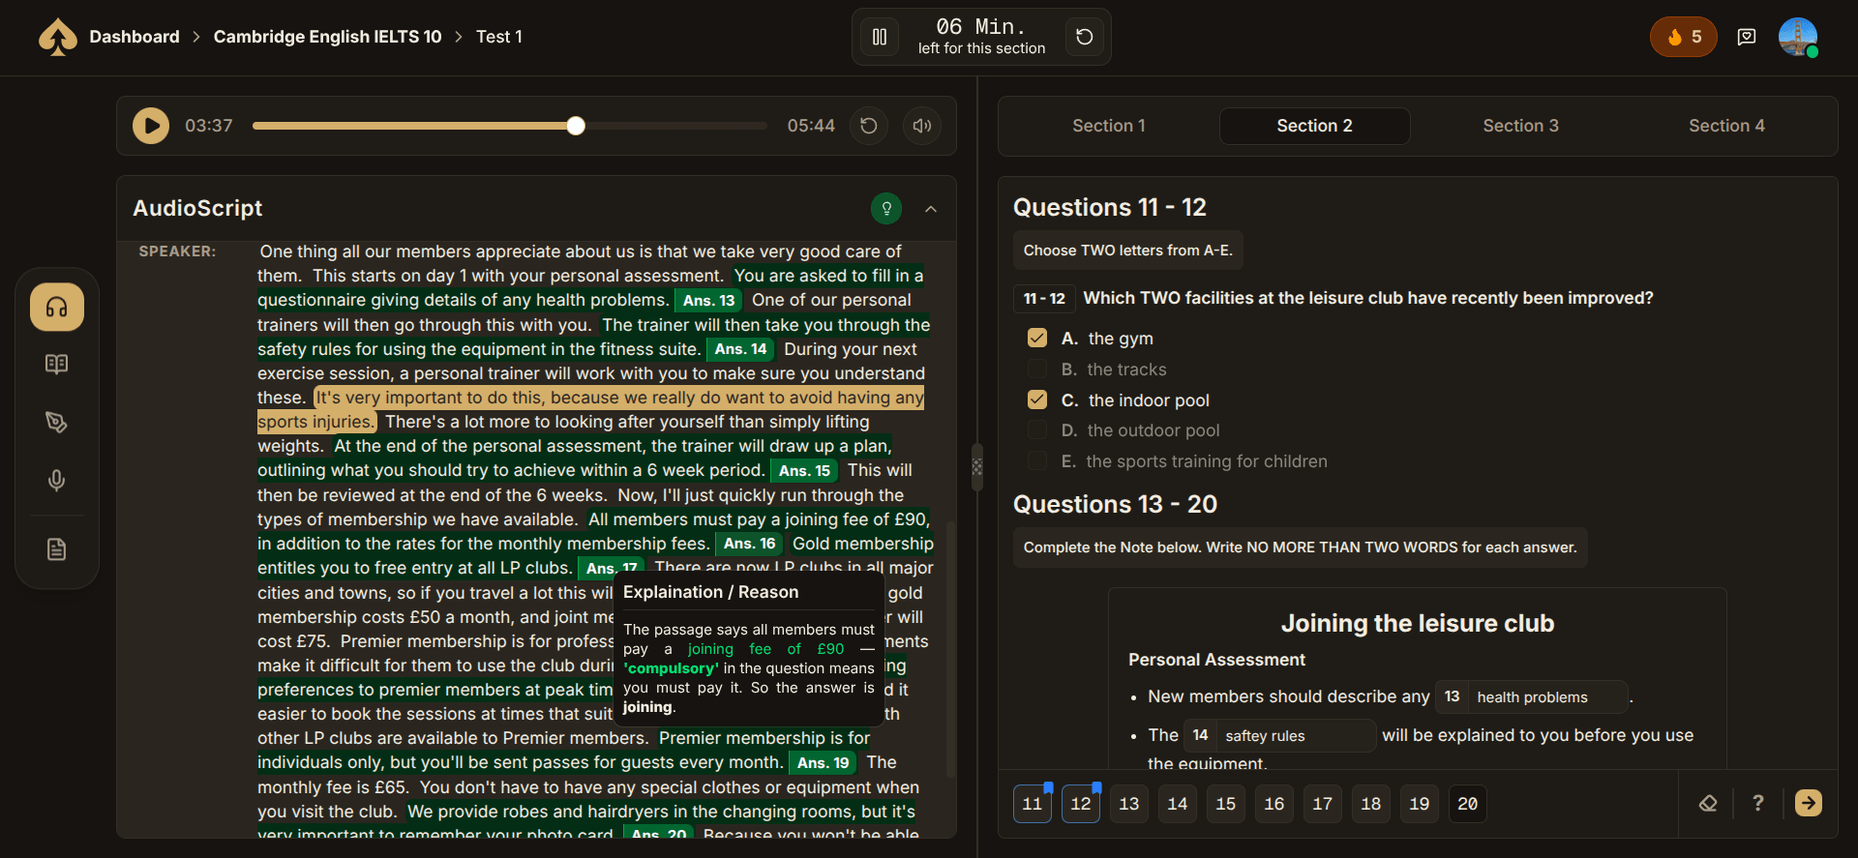This screenshot has height=858, width=1858.
Task: Click the Ans. 15 marker
Action: pyautogui.click(x=805, y=471)
